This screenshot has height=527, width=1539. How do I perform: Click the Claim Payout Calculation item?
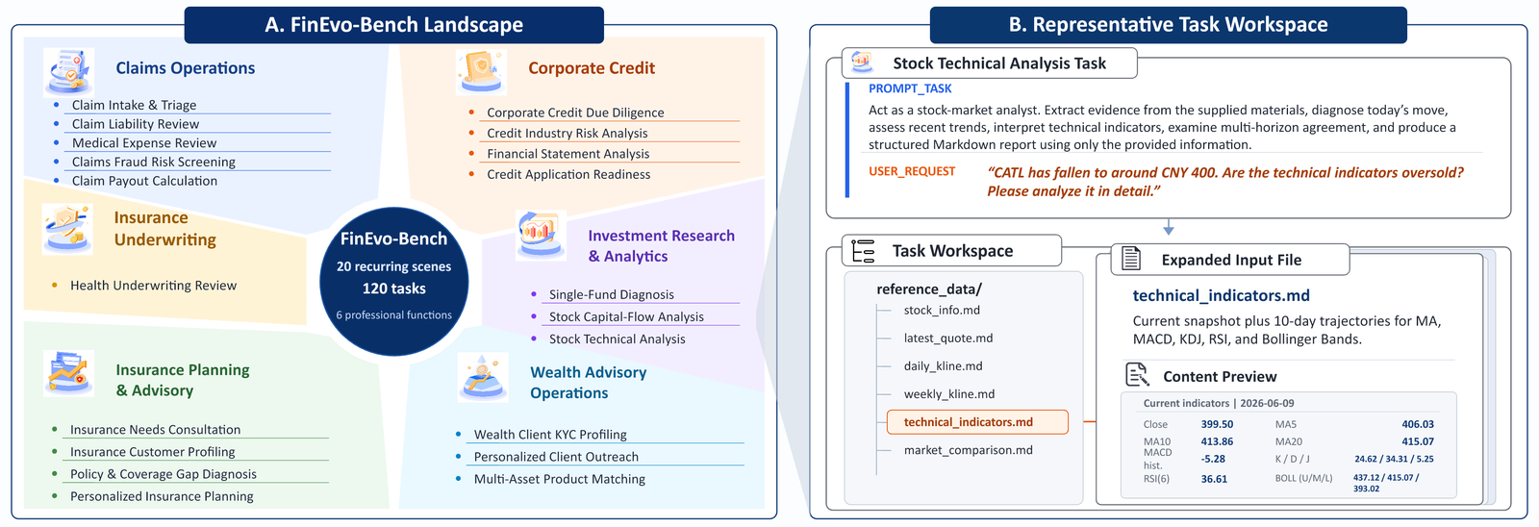tap(144, 181)
